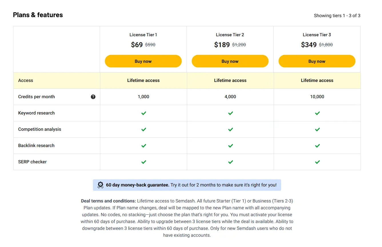Click the 10,000 credits per month value

(x=317, y=97)
